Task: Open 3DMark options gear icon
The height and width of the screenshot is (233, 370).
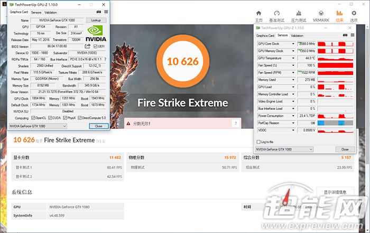Action: 354,13
